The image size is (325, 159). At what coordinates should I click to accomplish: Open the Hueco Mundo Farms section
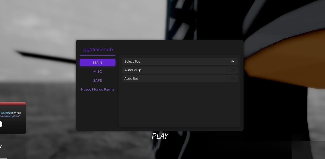(x=97, y=89)
